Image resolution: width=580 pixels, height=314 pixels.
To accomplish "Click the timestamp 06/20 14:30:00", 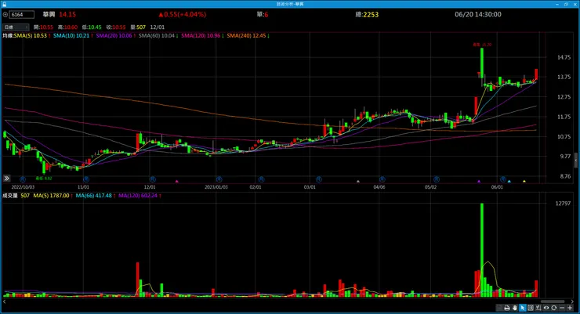I will pos(478,14).
